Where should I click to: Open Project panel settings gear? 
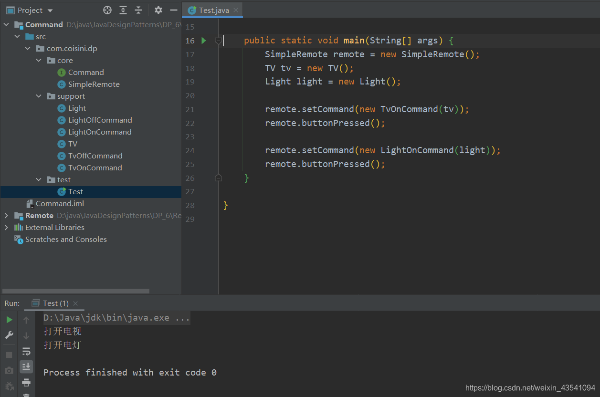tap(158, 10)
